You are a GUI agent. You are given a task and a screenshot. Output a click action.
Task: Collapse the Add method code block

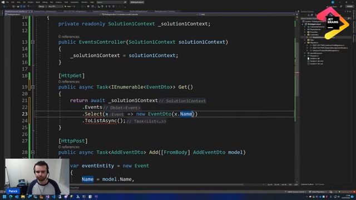tap(33, 152)
